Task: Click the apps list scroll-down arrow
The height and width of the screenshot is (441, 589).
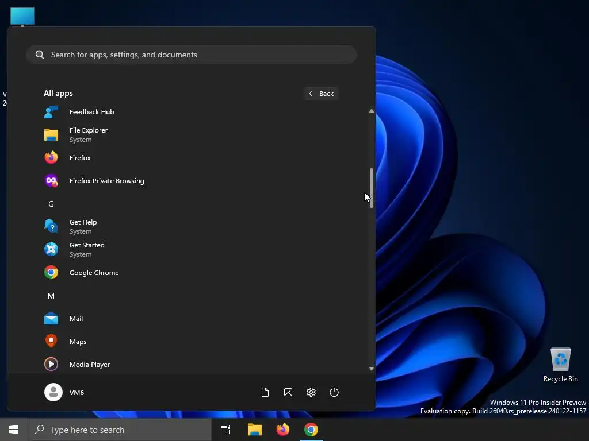Action: [x=372, y=369]
